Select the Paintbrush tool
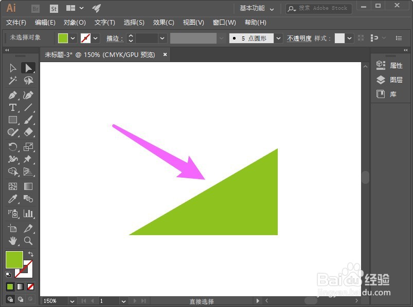The image size is (413, 307). coord(28,120)
